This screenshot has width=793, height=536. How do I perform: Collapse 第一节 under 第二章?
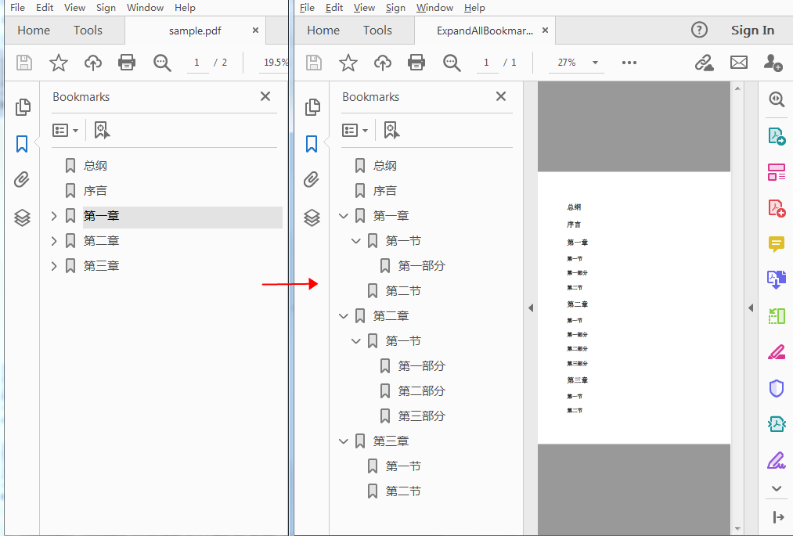click(356, 341)
